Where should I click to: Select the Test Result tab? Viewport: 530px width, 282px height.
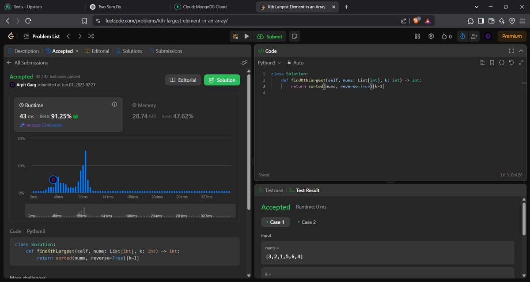point(304,190)
